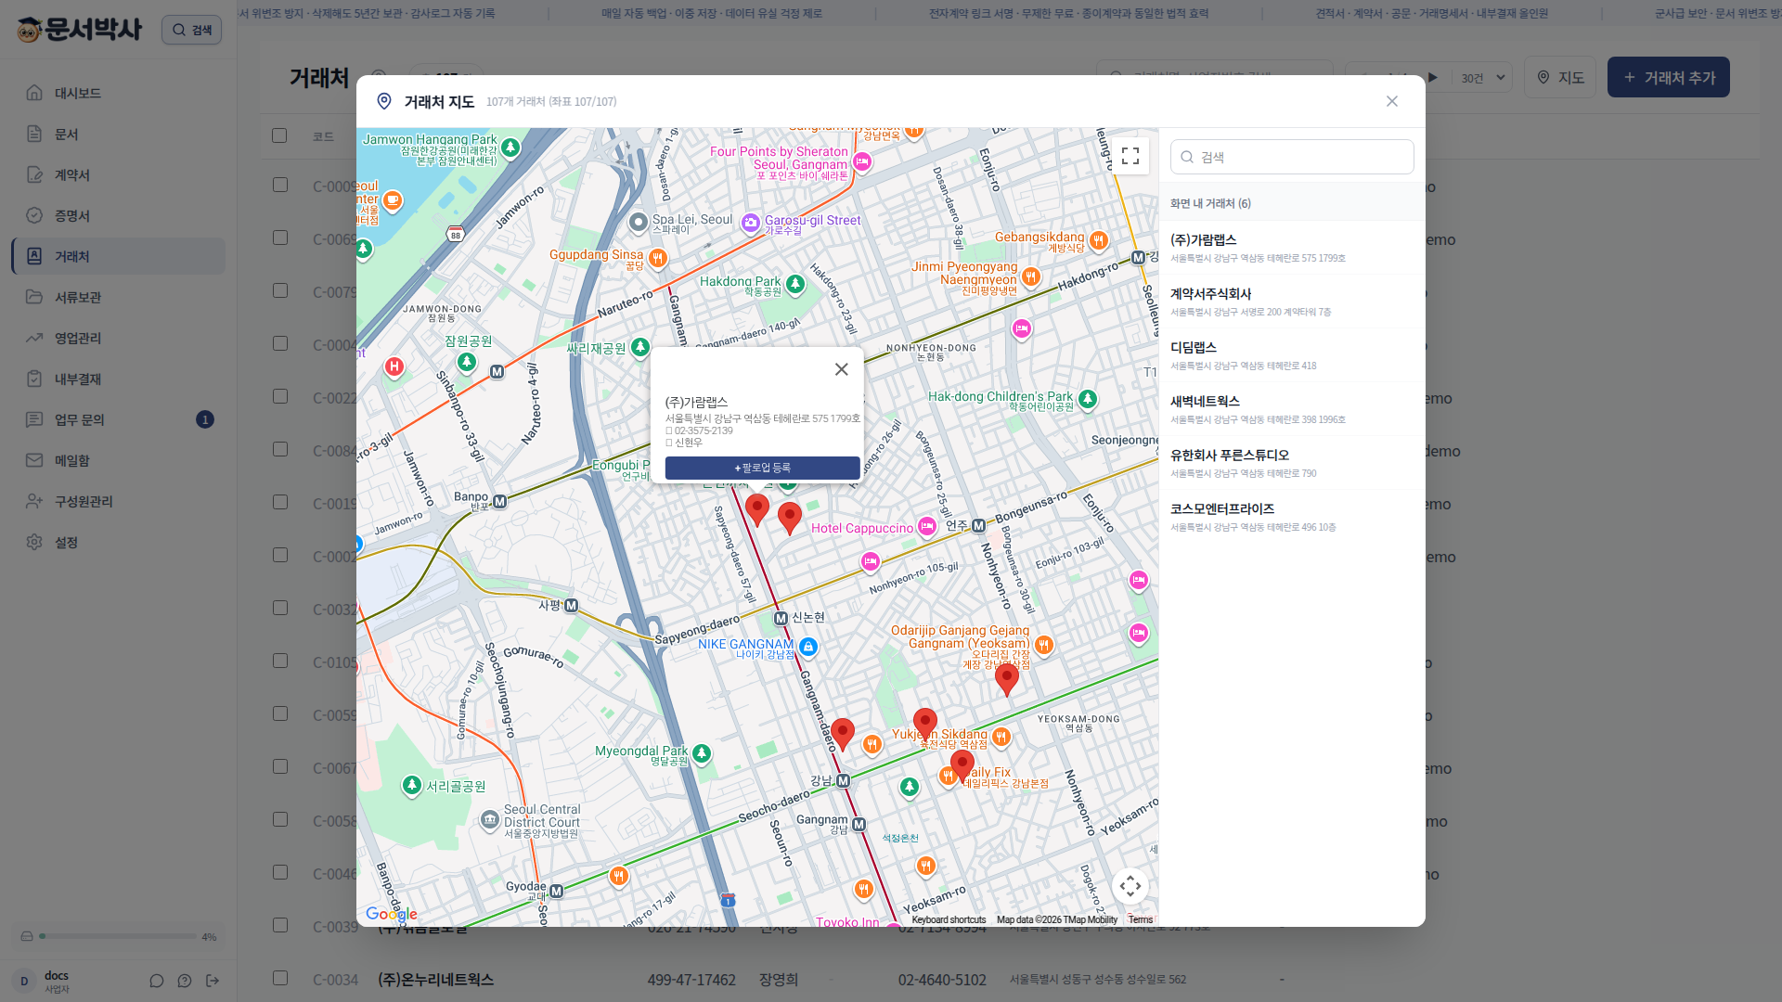Click the NIKE GANGNAM shopping icon

(808, 647)
